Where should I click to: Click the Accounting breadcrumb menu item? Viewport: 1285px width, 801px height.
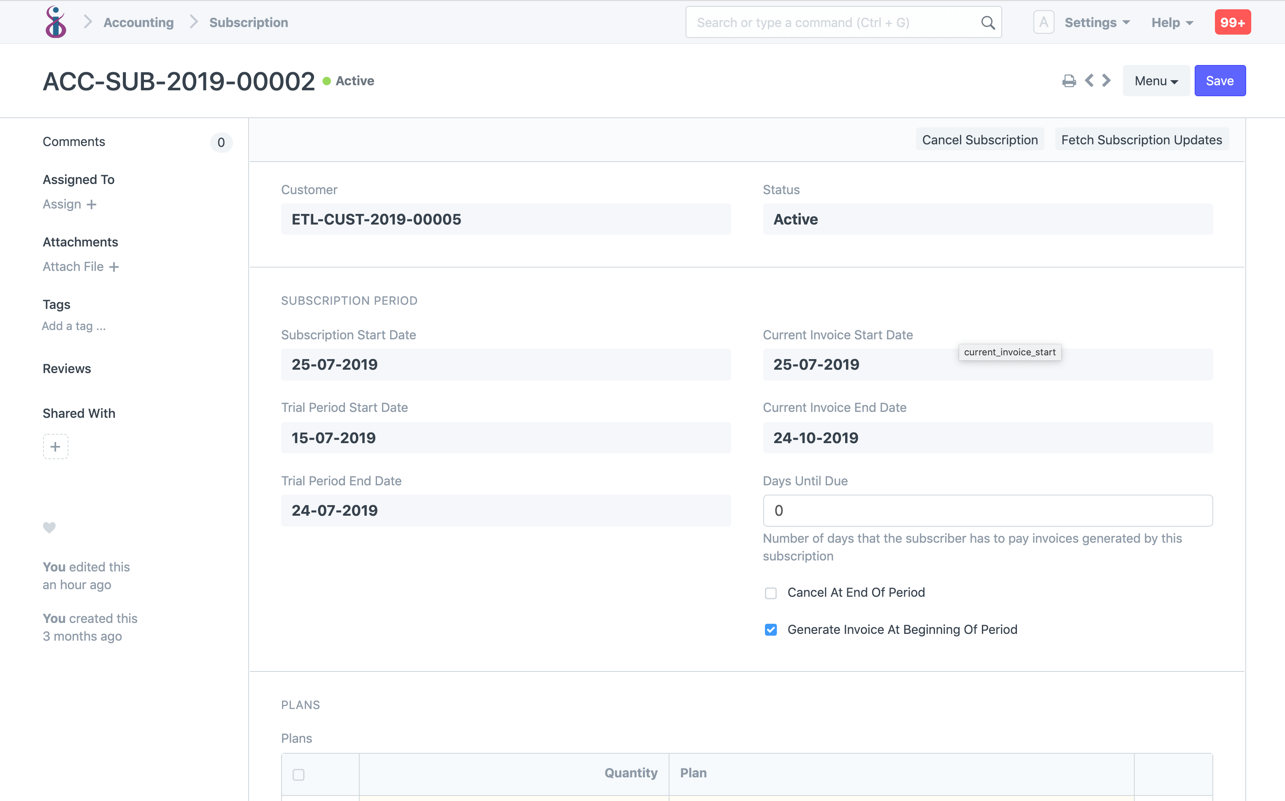(x=138, y=20)
